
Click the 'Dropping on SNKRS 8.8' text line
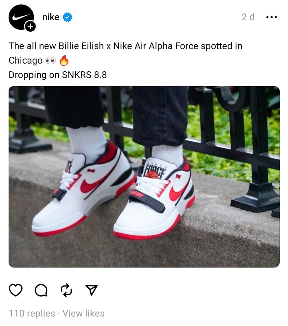tap(58, 75)
